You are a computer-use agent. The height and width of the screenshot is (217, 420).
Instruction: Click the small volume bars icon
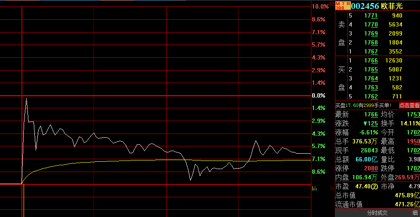click(x=315, y=188)
